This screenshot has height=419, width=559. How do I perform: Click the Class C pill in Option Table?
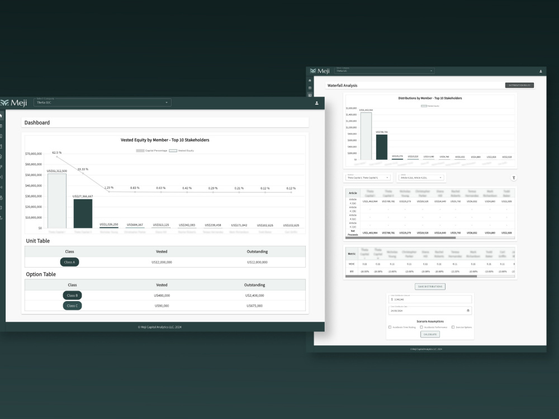pos(72,306)
